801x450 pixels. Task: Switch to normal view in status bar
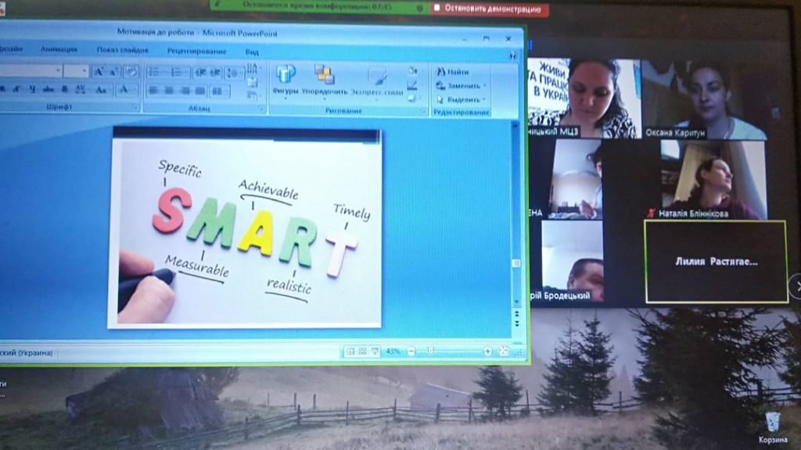coord(351,352)
